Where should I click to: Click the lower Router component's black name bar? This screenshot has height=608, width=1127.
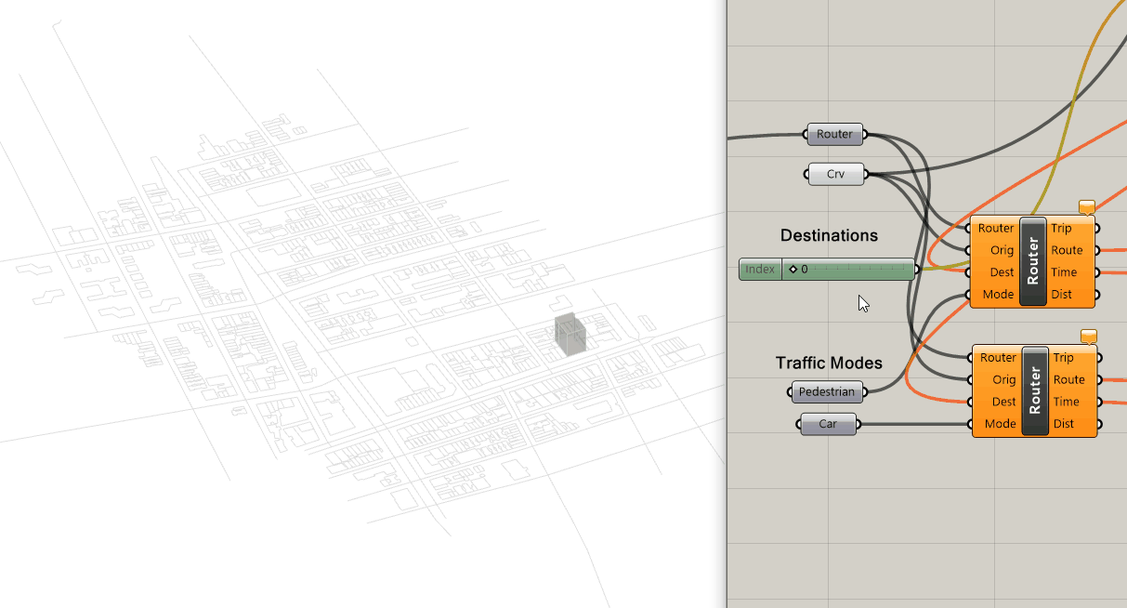[x=1035, y=390]
